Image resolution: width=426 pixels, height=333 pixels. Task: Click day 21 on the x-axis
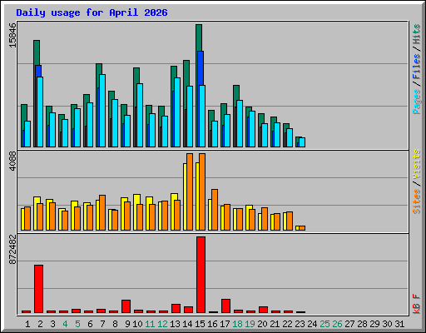[275, 324]
